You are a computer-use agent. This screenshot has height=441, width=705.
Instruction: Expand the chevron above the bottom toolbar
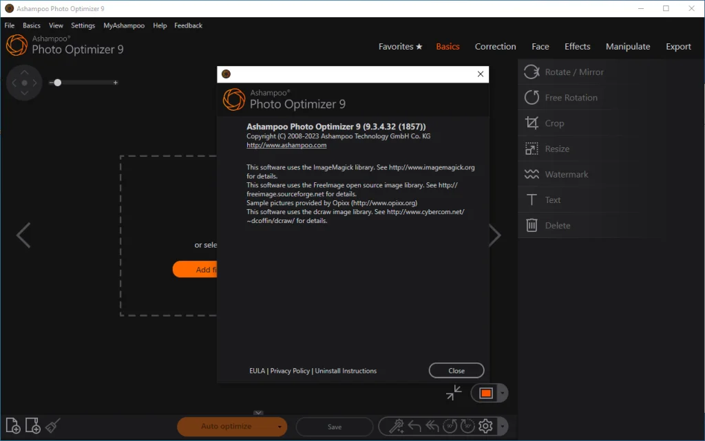(258, 412)
